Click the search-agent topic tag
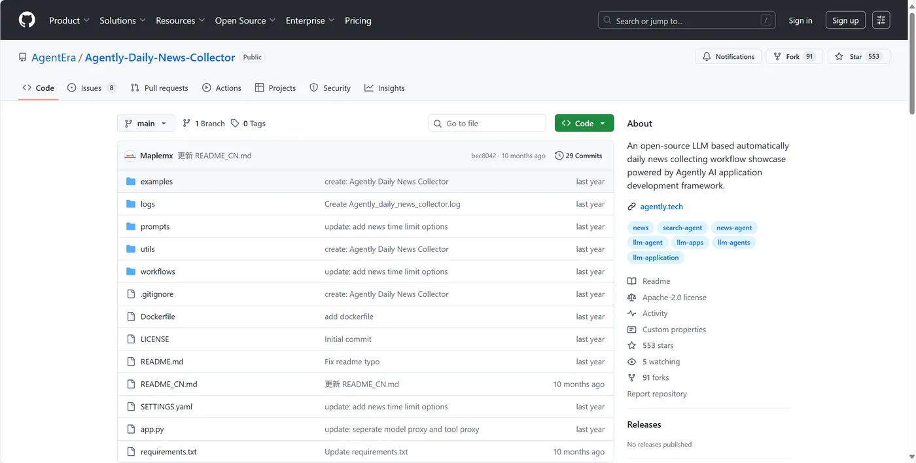916x463 pixels. point(682,228)
